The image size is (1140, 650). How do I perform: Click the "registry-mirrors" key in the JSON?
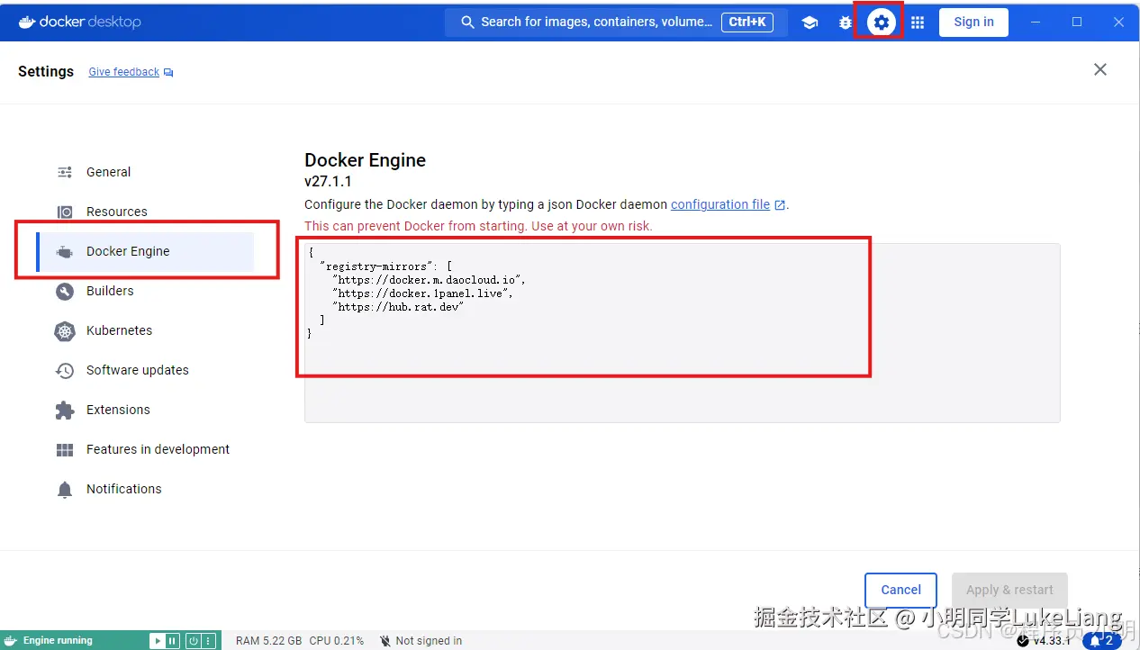point(379,266)
